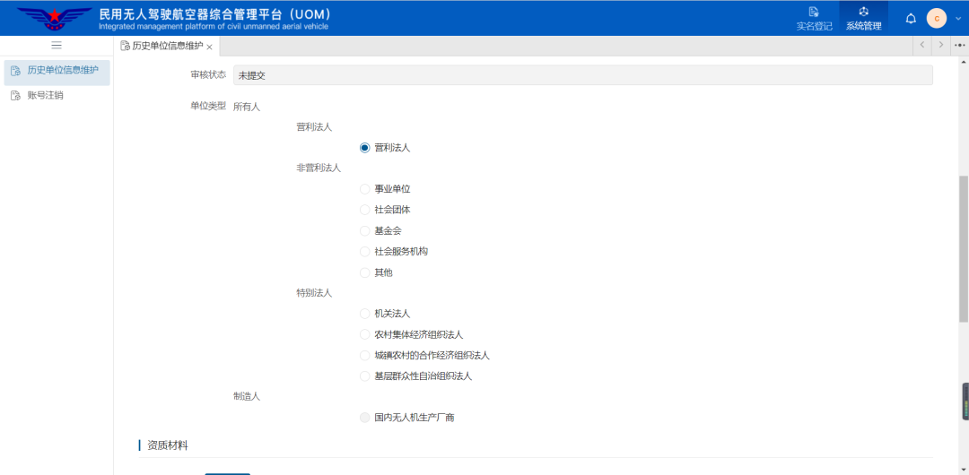Select the 机关法人 radio option
The height and width of the screenshot is (475, 969).
364,314
